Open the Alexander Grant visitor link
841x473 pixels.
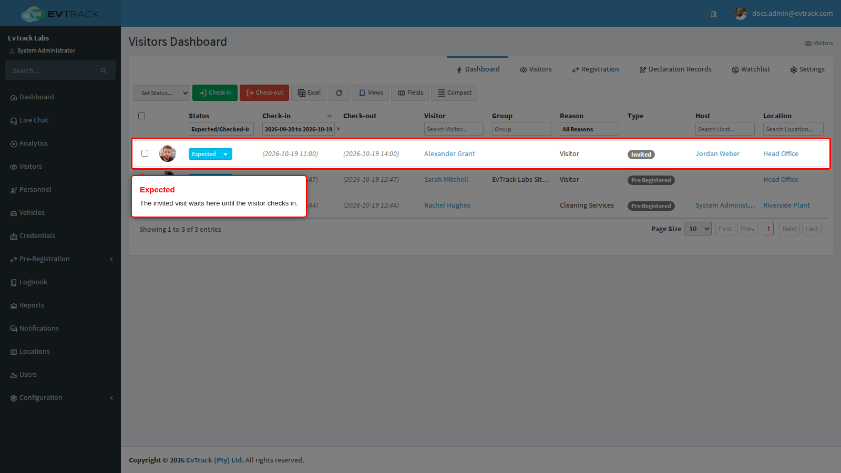[449, 154]
